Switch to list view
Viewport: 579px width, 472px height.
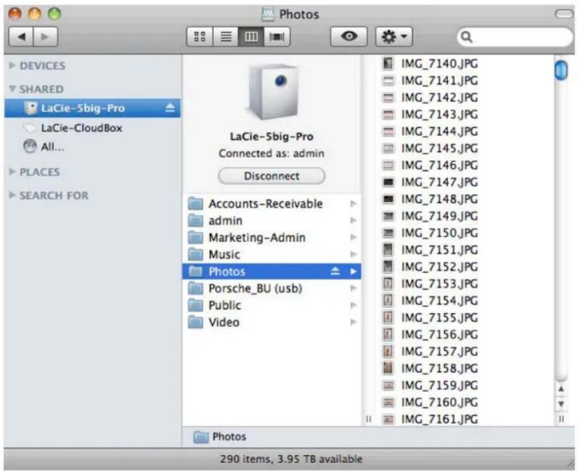pyautogui.click(x=226, y=37)
